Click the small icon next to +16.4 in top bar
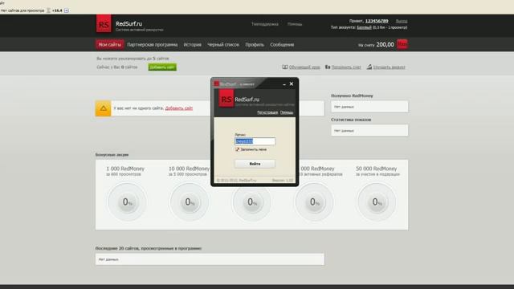Screen dimensions: 514x289 [x=48, y=10]
